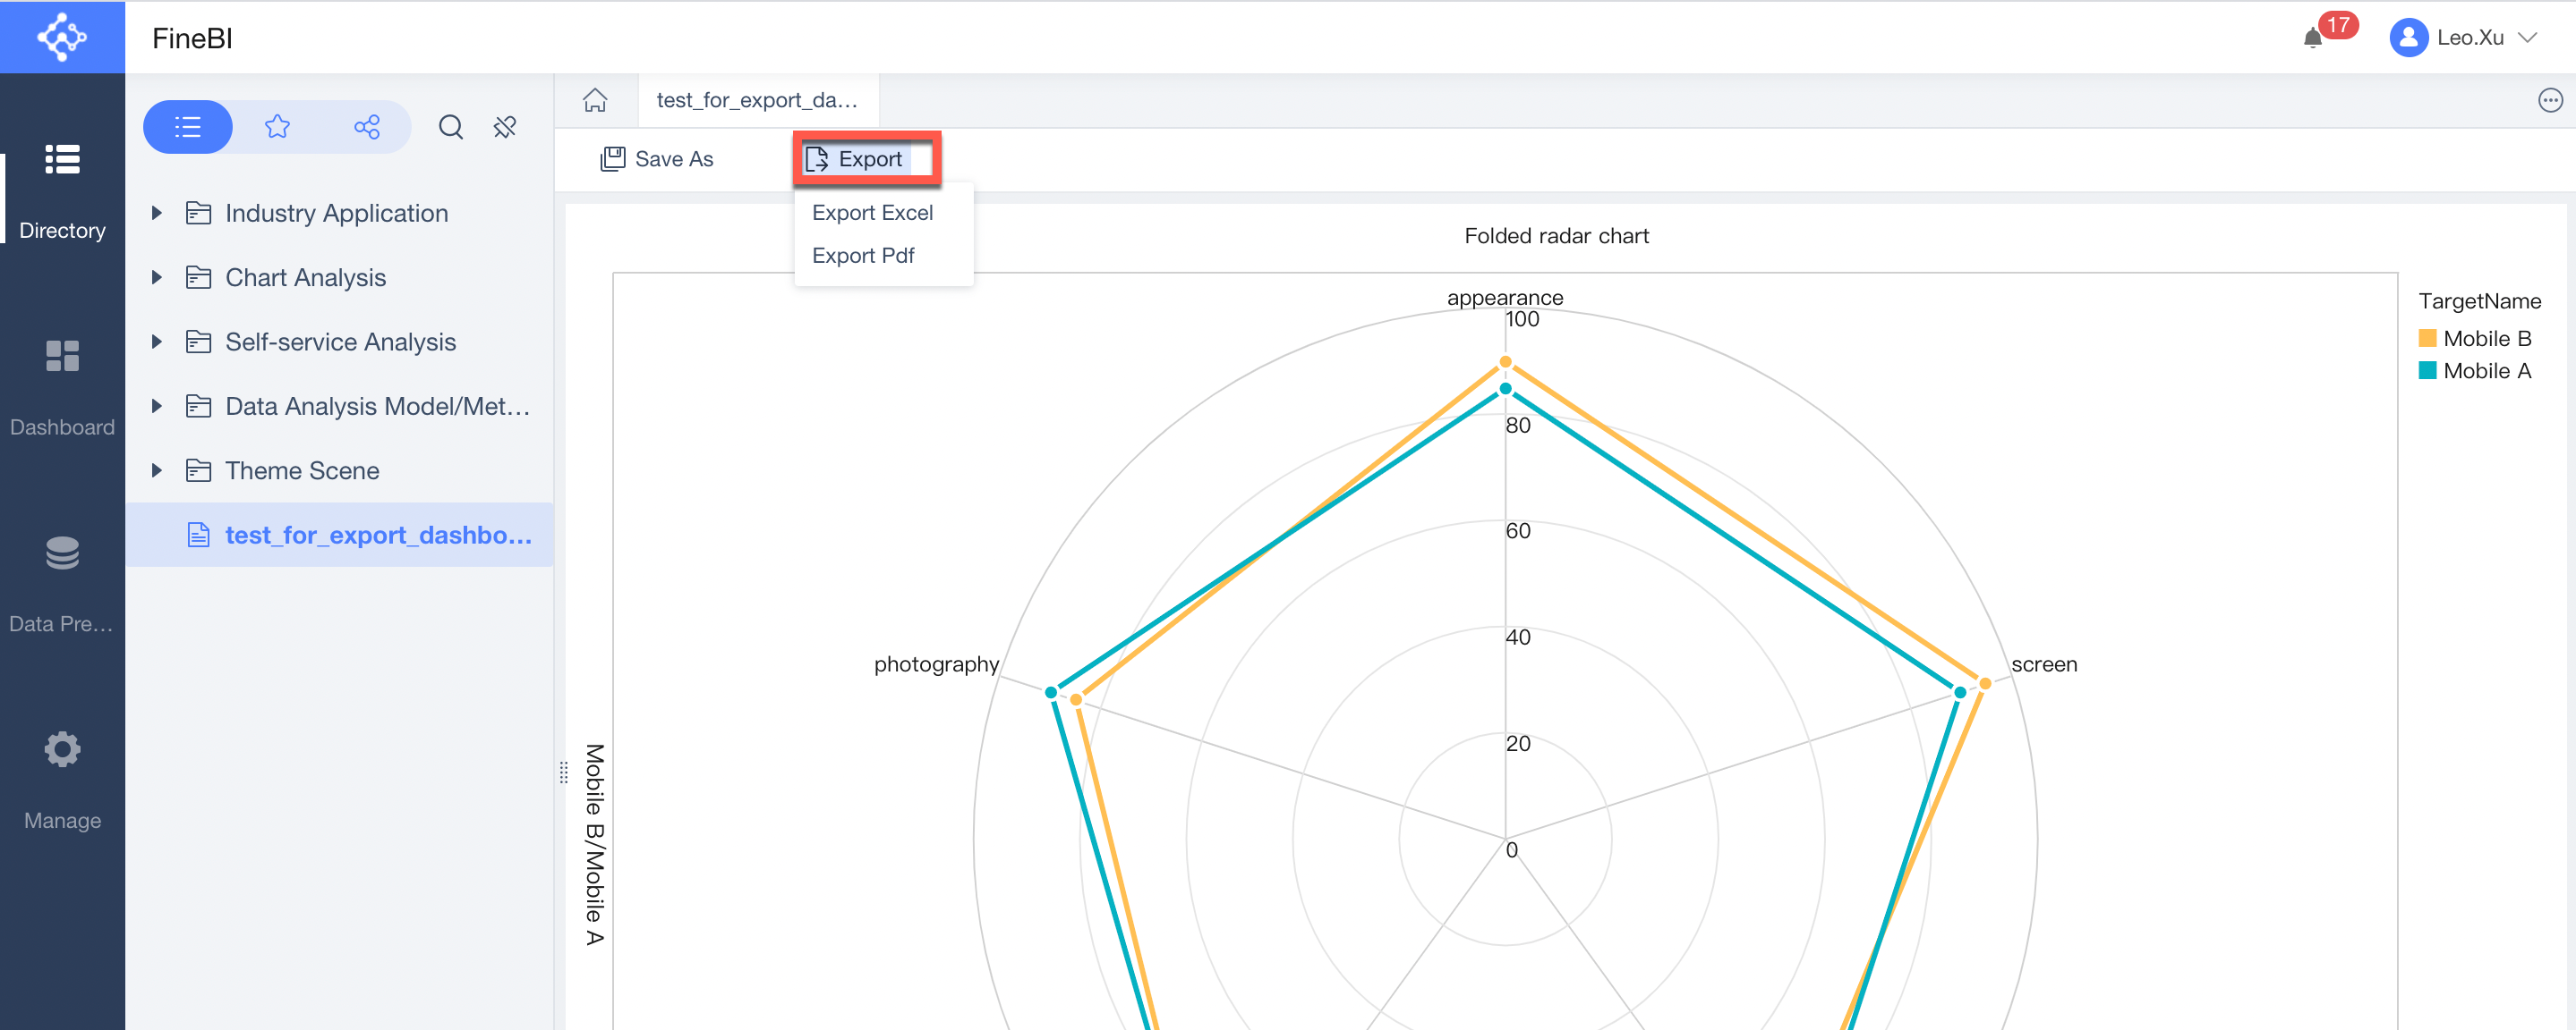Switch to the test_for_export tab
2576x1030 pixels.
point(757,100)
